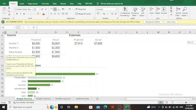Toggle Wrap Text on selection
Image resolution: width=196 pixels, height=110 pixels.
[81, 9]
